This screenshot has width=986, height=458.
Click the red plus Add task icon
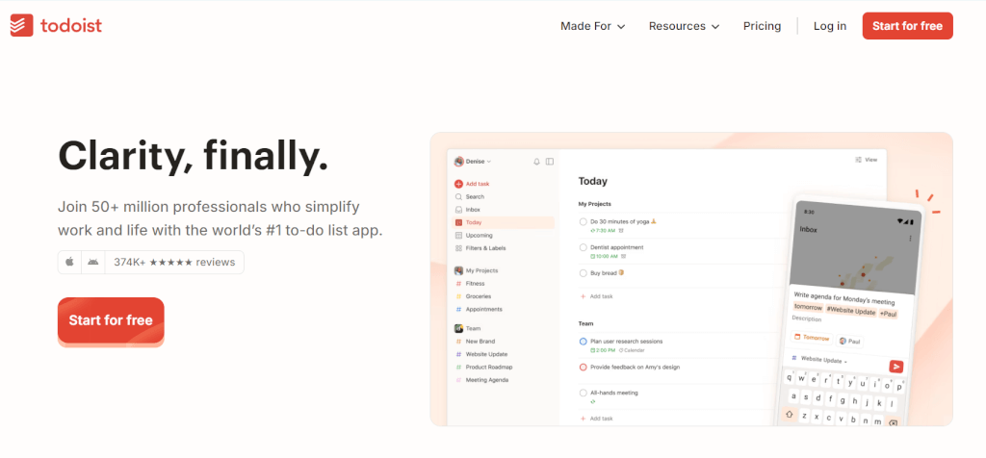click(x=458, y=184)
